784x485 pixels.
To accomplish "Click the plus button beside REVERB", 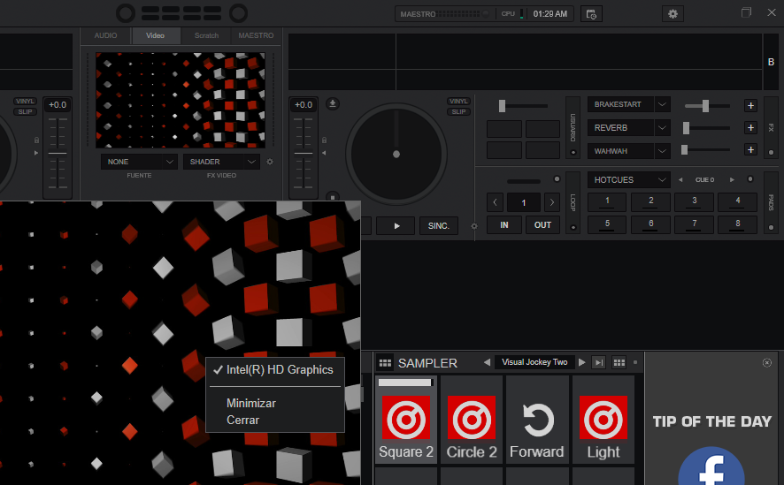I will 750,128.
